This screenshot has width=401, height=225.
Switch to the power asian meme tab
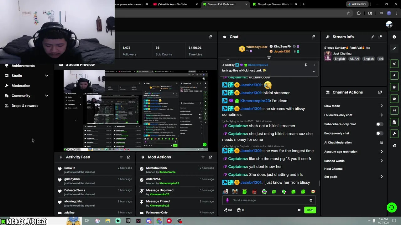pyautogui.click(x=132, y=4)
